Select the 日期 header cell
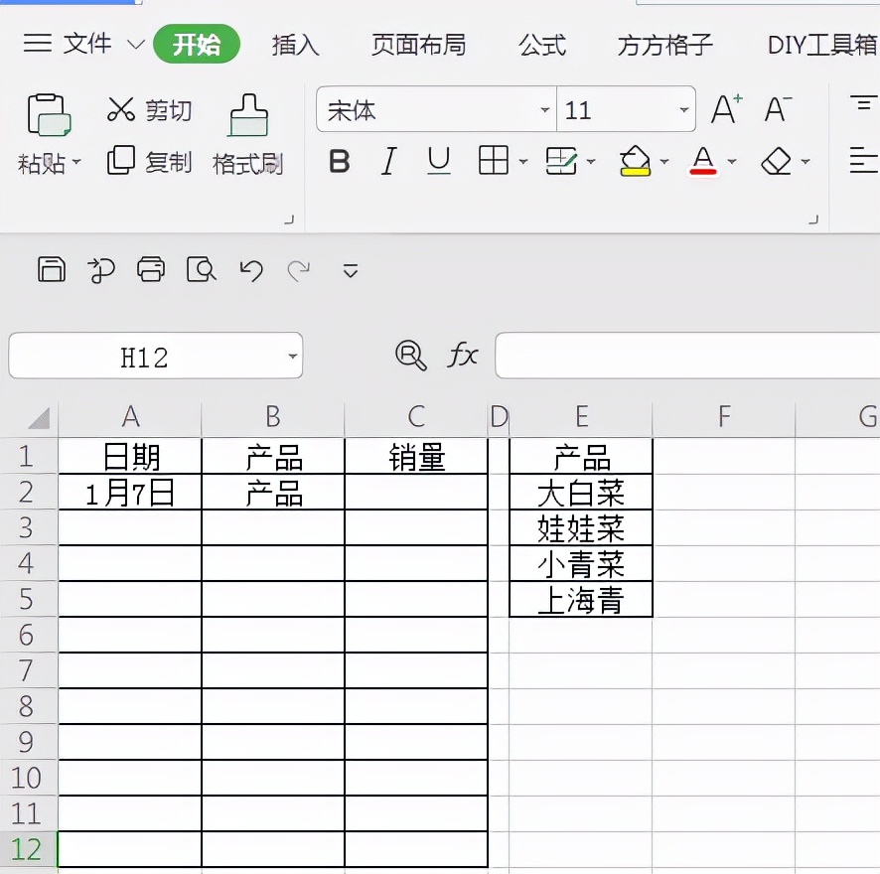Viewport: 880px width, 874px height. [130, 456]
